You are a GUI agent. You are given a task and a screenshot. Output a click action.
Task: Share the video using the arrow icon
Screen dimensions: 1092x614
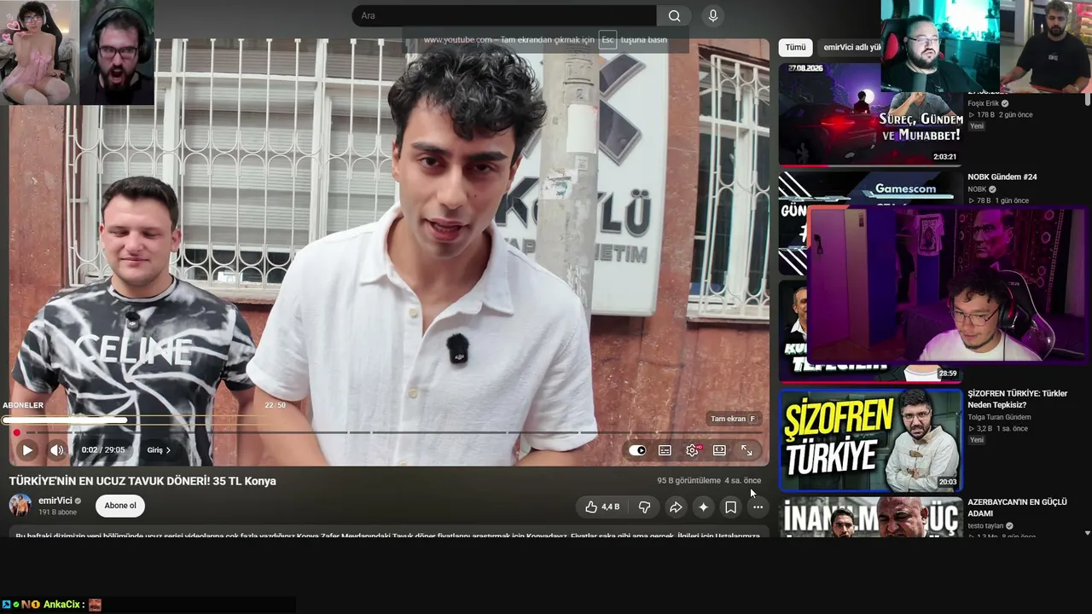pos(676,507)
